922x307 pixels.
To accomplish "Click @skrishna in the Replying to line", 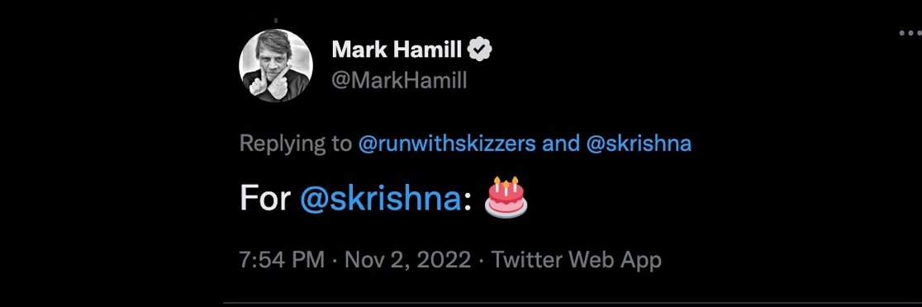I will pos(639,144).
